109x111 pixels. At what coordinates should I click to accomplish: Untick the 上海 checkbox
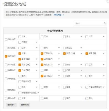pos(20,54)
